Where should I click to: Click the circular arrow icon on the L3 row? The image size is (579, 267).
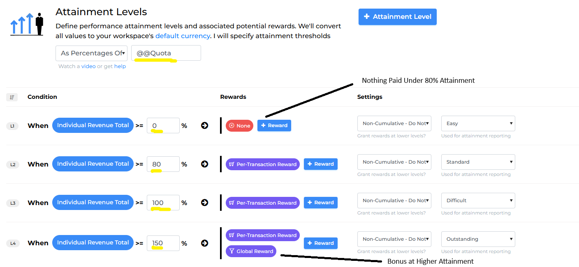[204, 202]
